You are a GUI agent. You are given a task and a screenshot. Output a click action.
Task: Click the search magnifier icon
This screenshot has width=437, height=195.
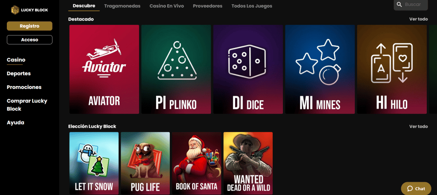point(399,4)
